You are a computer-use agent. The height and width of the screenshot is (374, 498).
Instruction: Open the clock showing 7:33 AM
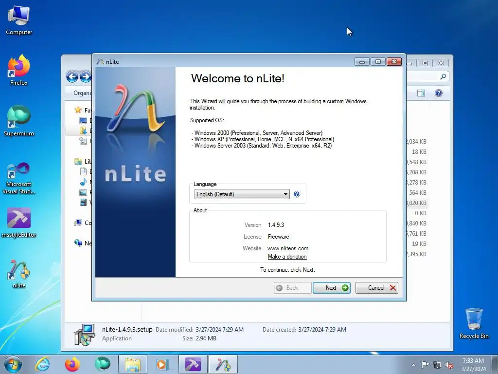(473, 365)
